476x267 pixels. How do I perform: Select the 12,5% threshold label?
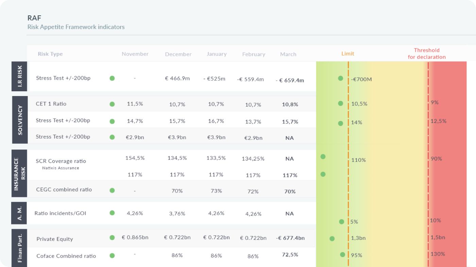(438, 121)
